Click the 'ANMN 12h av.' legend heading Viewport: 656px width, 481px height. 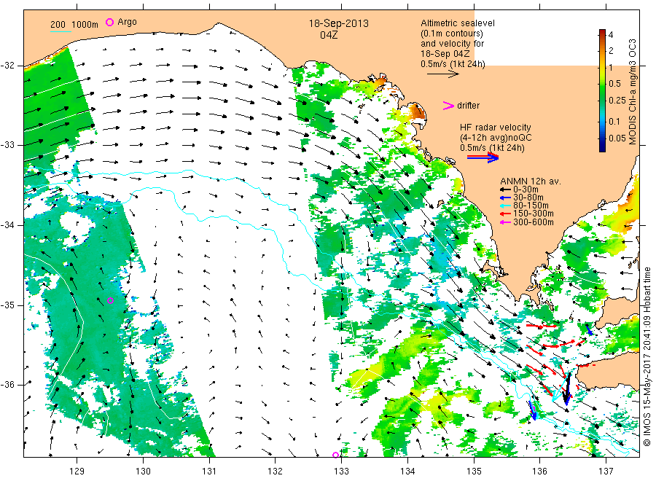[x=531, y=181]
